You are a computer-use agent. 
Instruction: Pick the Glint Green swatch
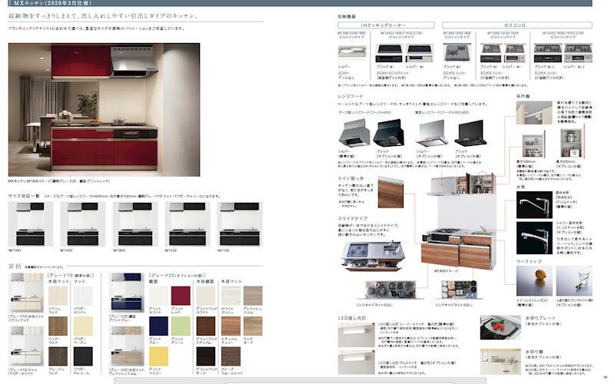181,326
